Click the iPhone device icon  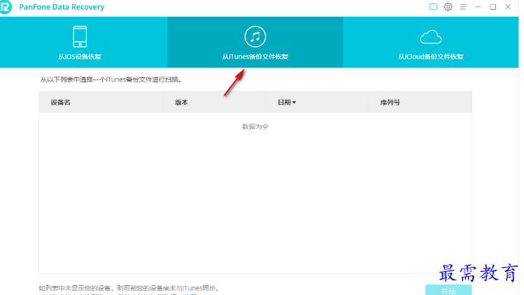(x=80, y=37)
